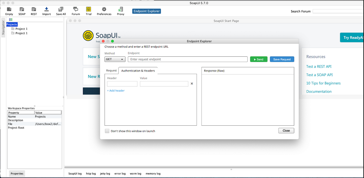Click the Endpoint Explorer toolbar button
This screenshot has width=364, height=178.
pos(147,11)
